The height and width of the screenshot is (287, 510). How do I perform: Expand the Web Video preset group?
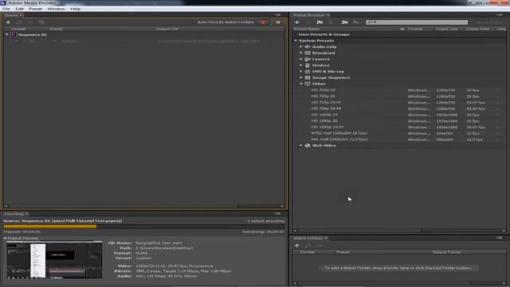coord(301,145)
